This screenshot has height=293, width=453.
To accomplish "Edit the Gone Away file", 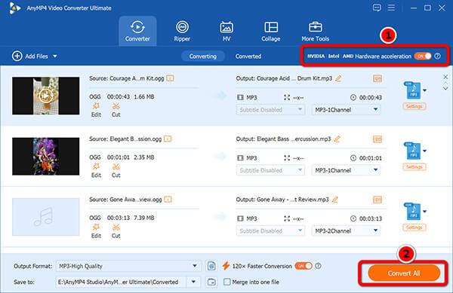I will (96, 230).
